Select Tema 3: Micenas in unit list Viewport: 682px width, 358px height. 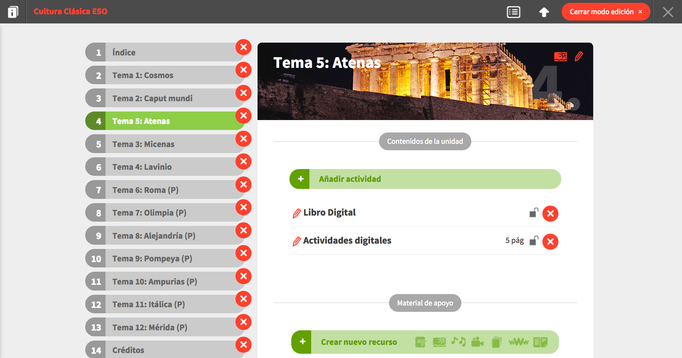point(143,144)
